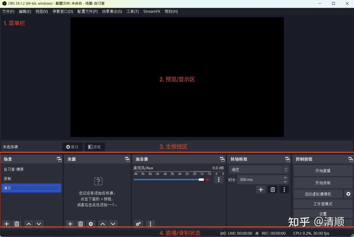Enable 工作室模式 studio mode
Image resolution: width=354 pixels, height=237 pixels.
323,204
